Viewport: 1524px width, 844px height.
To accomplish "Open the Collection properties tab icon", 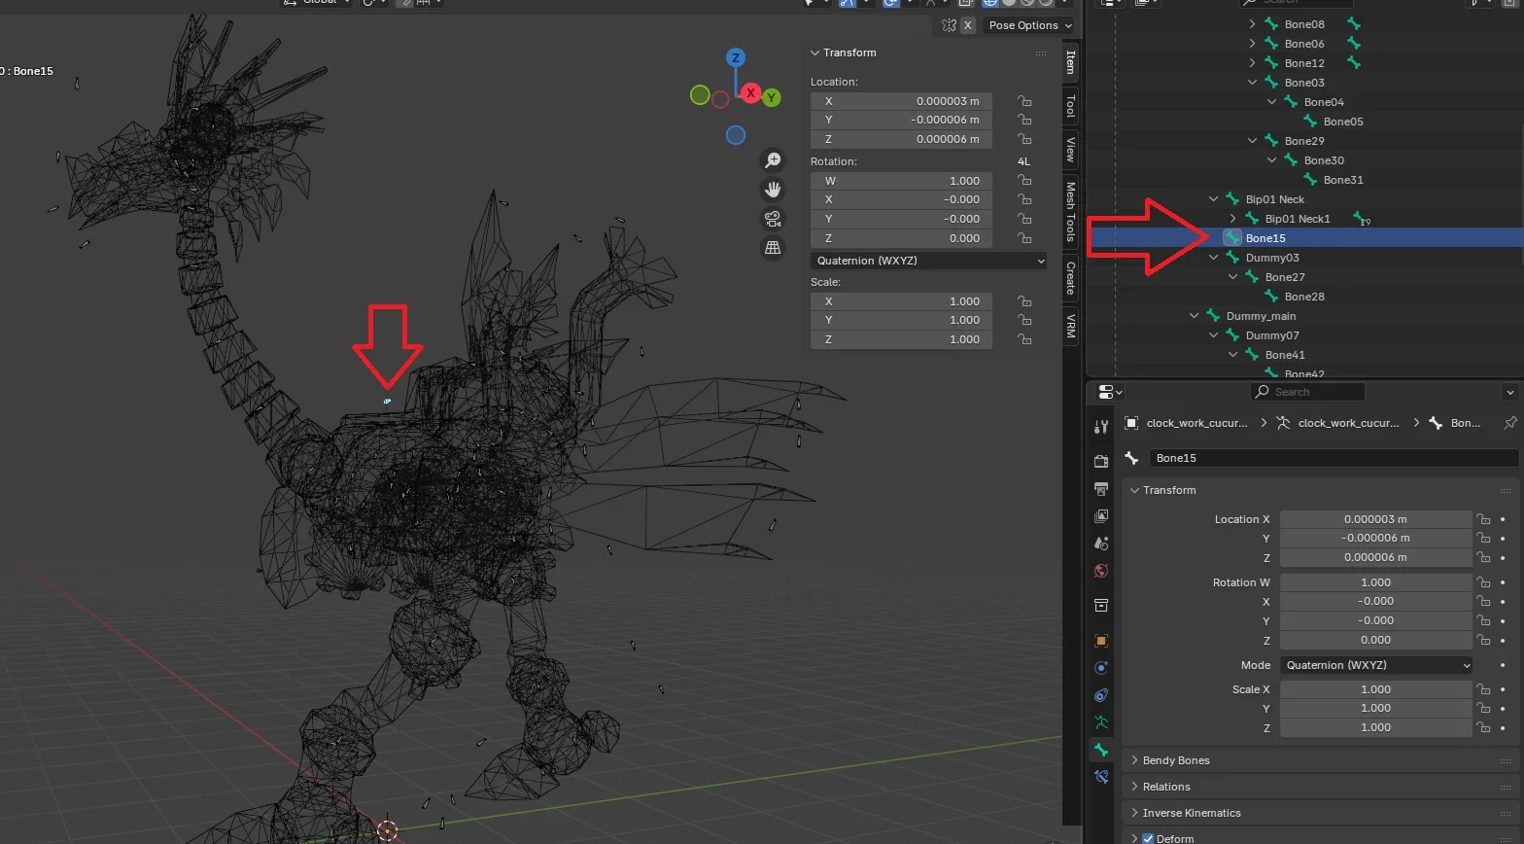I will pyautogui.click(x=1101, y=606).
